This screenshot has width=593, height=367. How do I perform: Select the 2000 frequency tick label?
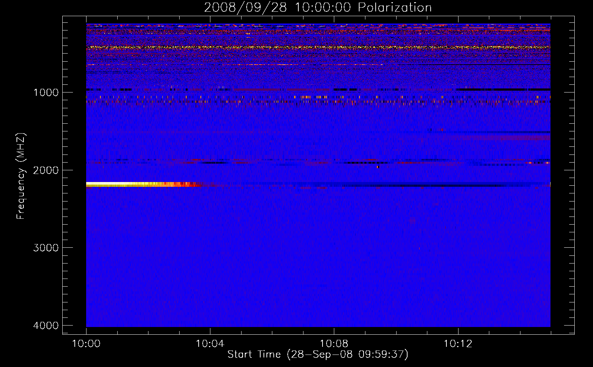46,170
